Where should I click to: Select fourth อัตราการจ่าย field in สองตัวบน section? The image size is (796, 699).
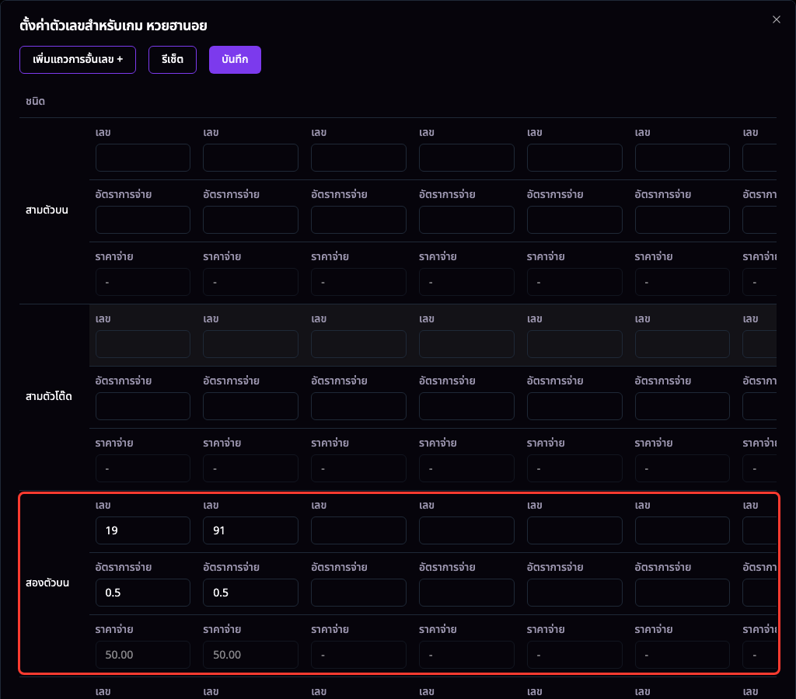[x=466, y=593]
